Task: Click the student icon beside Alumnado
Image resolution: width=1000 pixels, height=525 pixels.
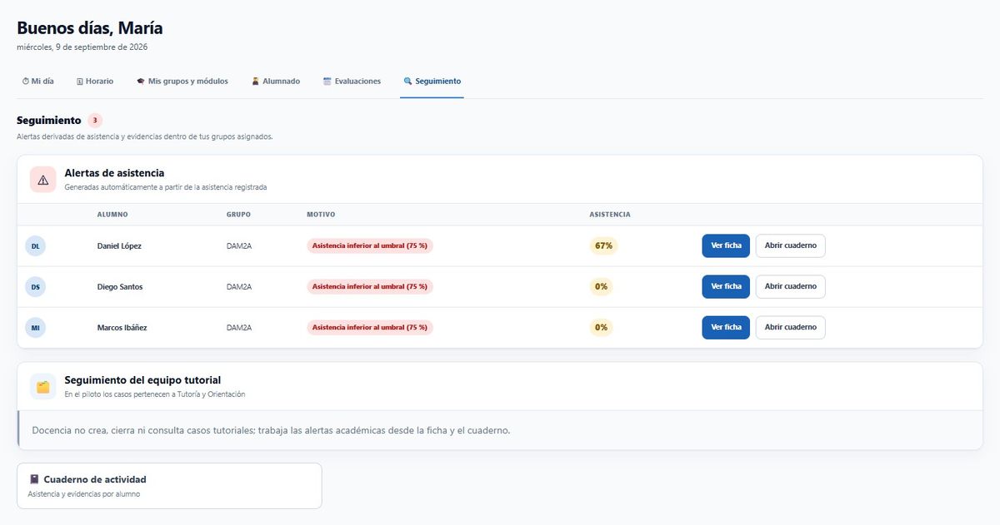Action: pos(256,82)
